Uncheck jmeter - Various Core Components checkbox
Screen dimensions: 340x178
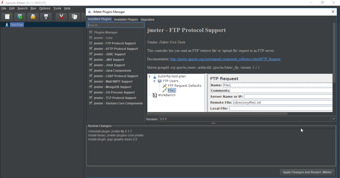tap(91, 103)
